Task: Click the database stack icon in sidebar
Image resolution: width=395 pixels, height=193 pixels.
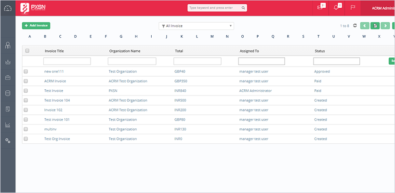Action: pyautogui.click(x=8, y=93)
